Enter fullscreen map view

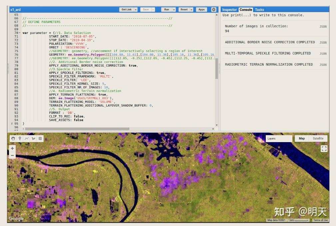[x=324, y=149]
